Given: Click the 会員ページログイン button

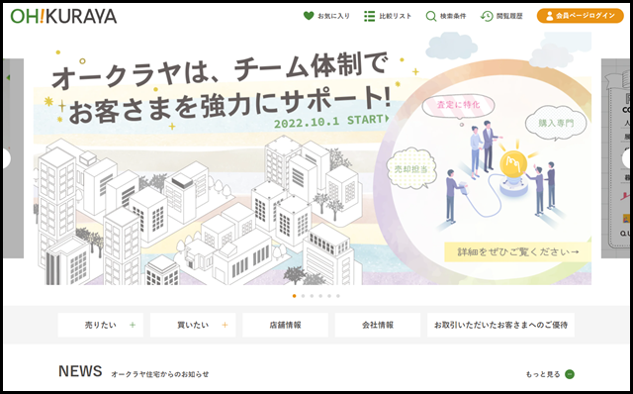Looking at the screenshot, I should [581, 16].
